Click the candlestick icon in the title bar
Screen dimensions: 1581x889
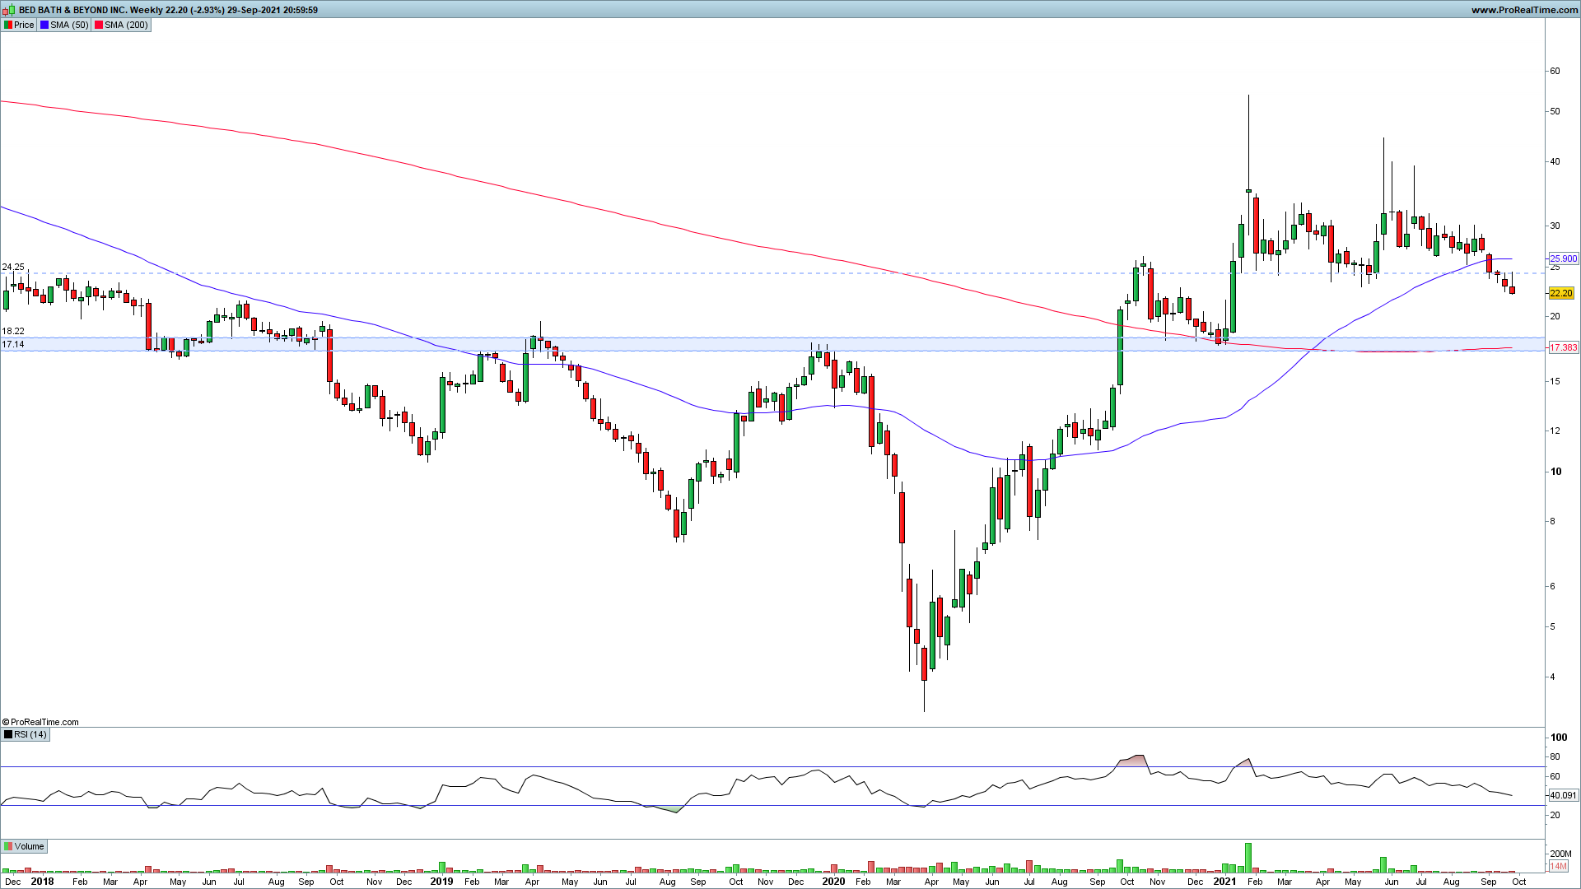(9, 10)
